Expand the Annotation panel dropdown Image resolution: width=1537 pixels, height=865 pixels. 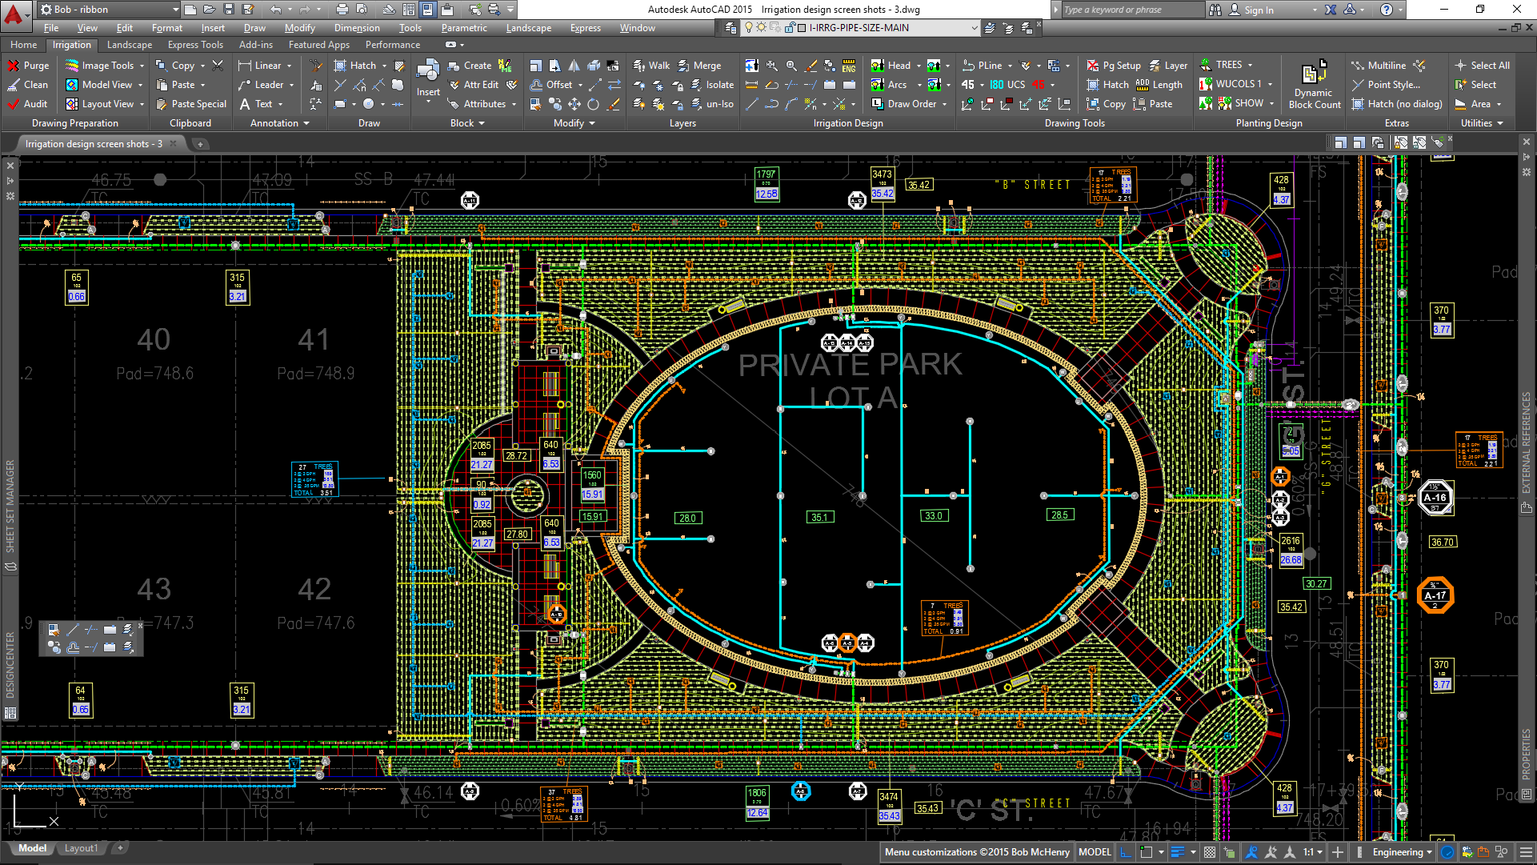point(306,124)
